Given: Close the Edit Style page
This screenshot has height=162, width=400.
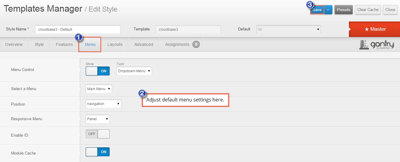Looking at the screenshot, I should click(390, 10).
